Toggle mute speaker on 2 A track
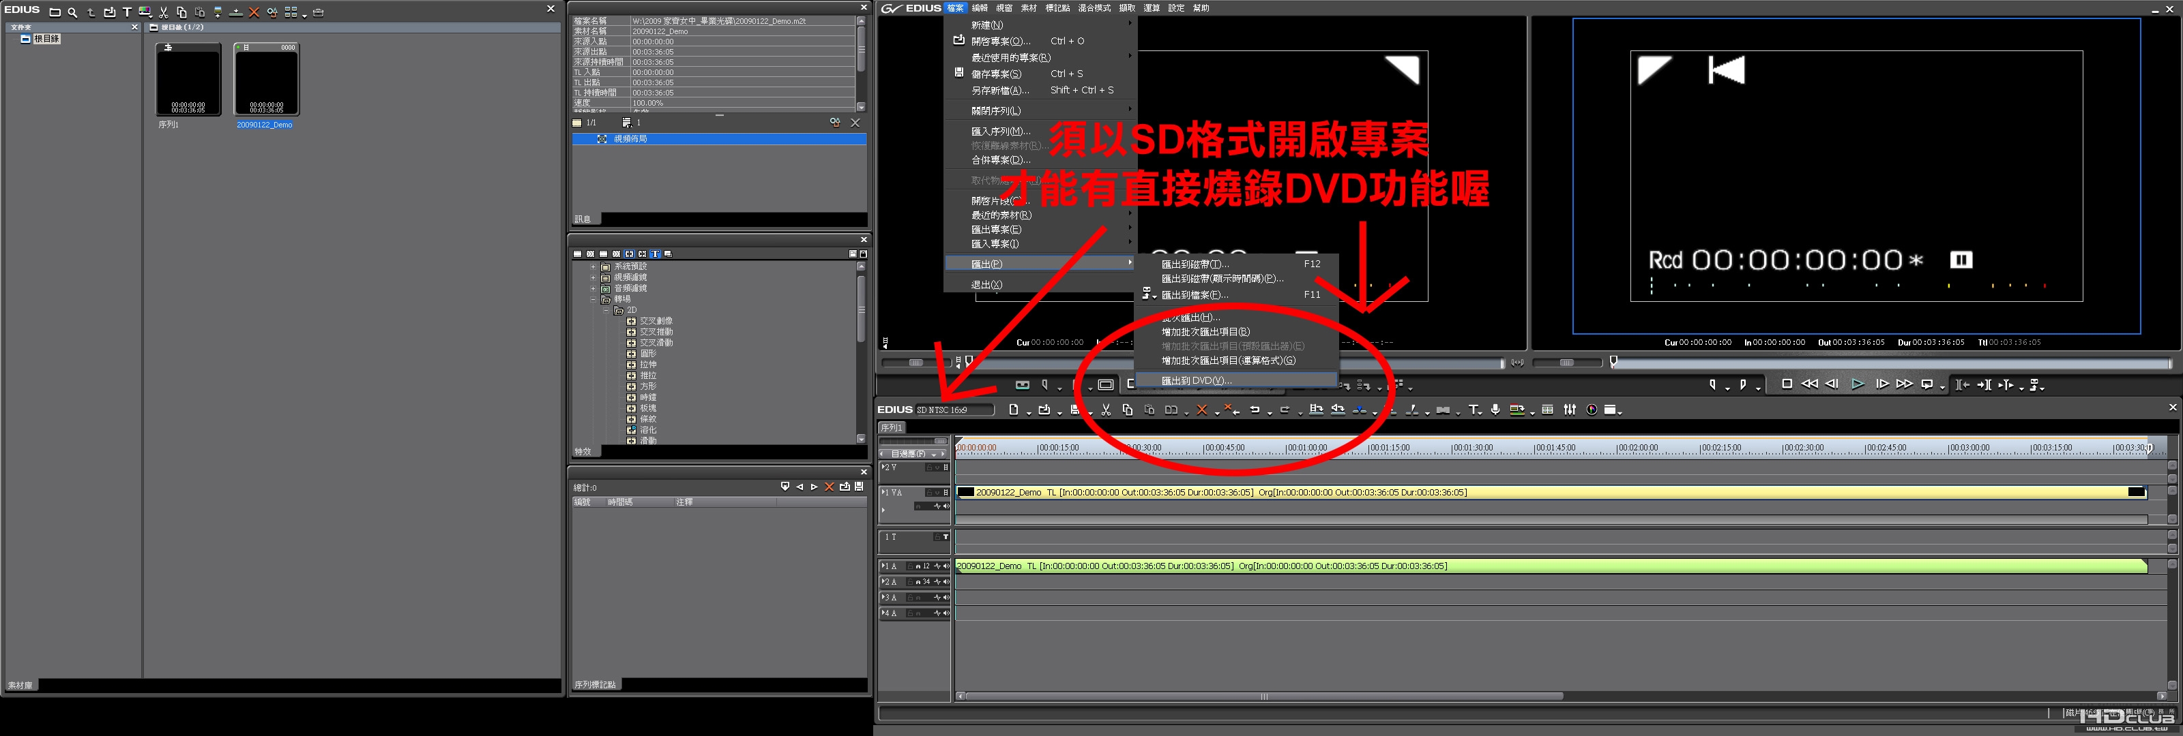This screenshot has height=736, width=2183. tap(946, 582)
